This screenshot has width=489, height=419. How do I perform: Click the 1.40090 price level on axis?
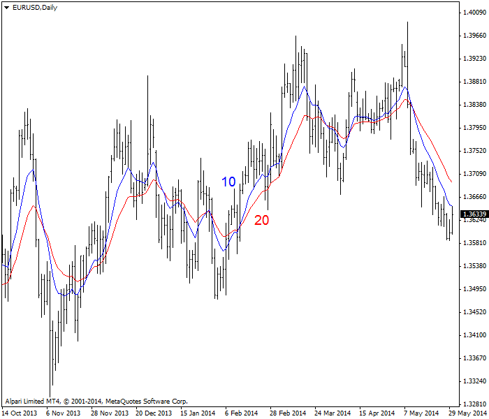click(x=474, y=13)
